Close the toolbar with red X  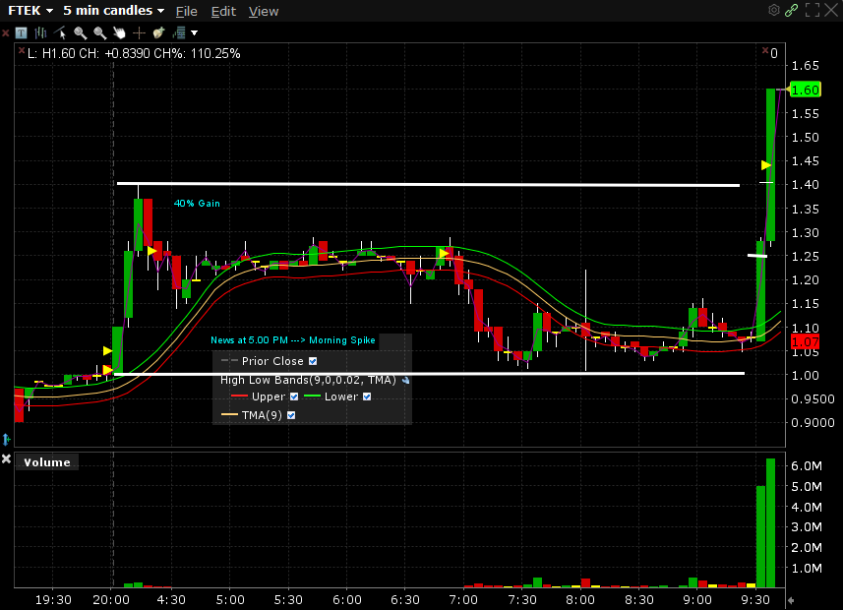[x=5, y=33]
